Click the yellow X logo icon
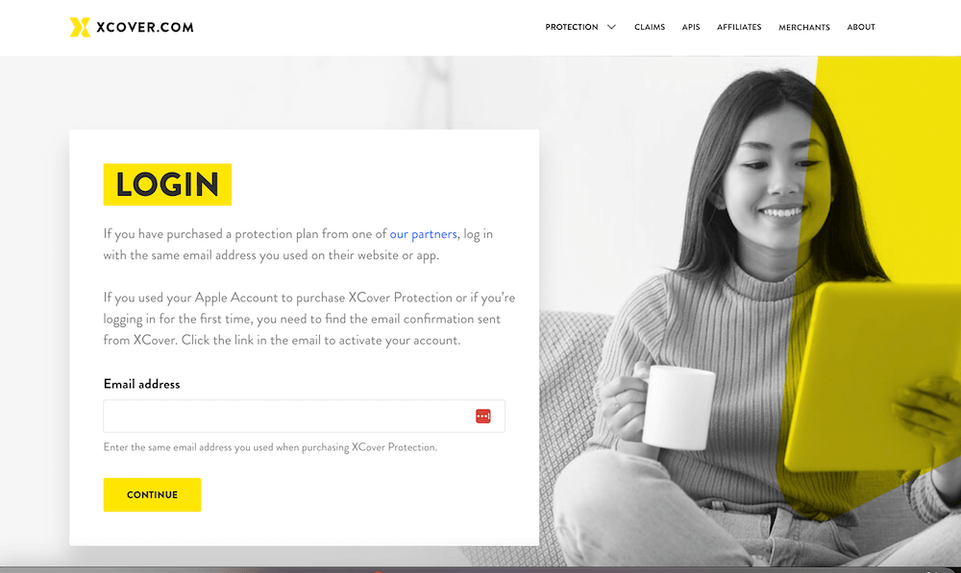961x573 pixels. 80,27
